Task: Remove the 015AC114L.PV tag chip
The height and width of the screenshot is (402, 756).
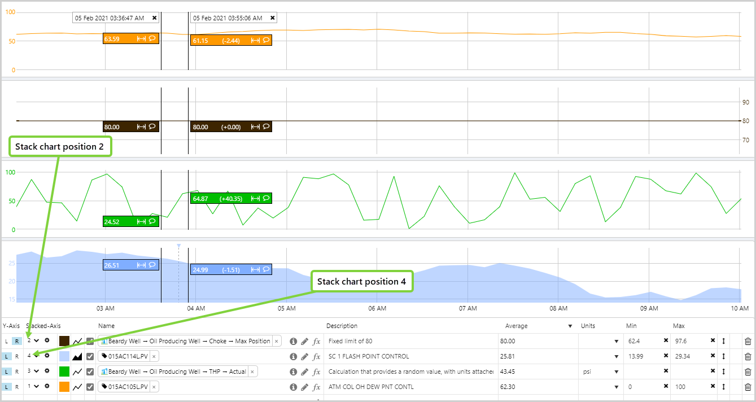Action: tap(154, 356)
